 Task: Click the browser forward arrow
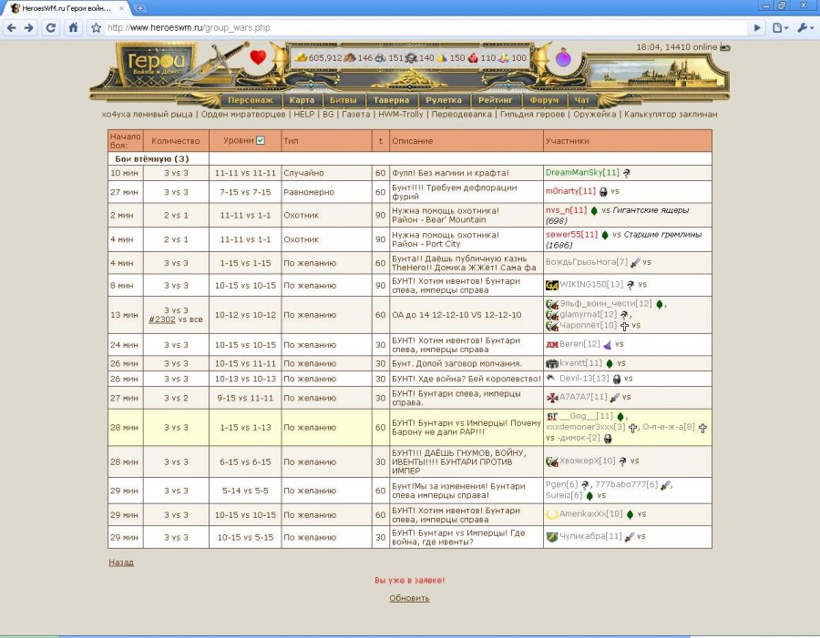click(x=29, y=27)
